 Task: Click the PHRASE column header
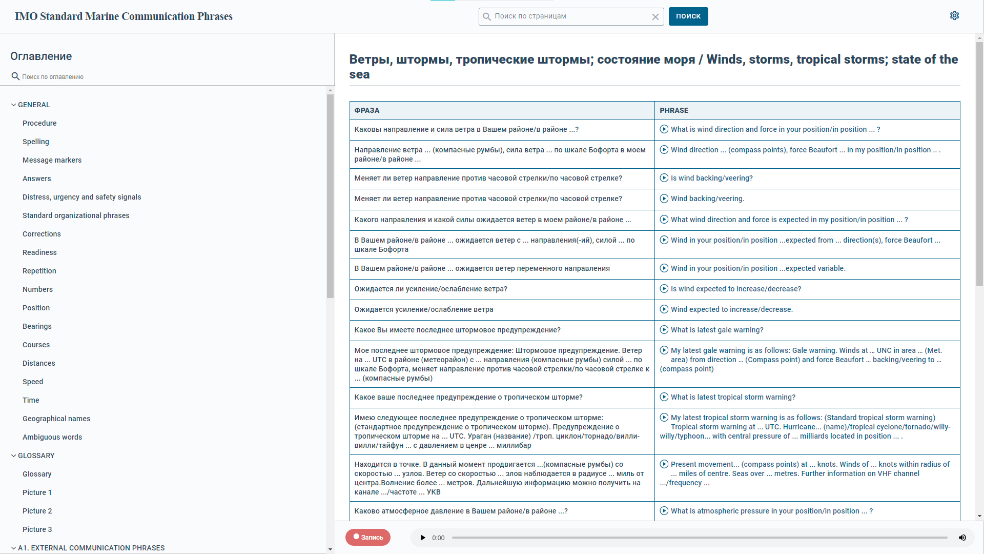pyautogui.click(x=807, y=110)
